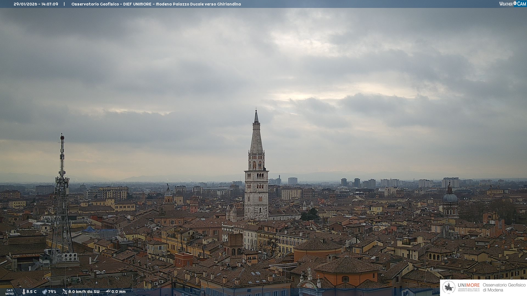The width and height of the screenshot is (527, 296).
Task: Click the Ghirlandina tower spire
Action: (256, 137)
